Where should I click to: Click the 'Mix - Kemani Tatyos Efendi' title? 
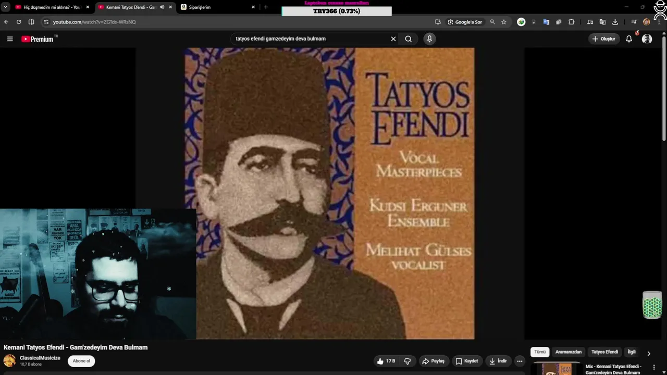613,369
